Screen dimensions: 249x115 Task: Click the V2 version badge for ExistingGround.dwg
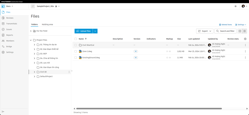pyautogui.click(x=136, y=57)
